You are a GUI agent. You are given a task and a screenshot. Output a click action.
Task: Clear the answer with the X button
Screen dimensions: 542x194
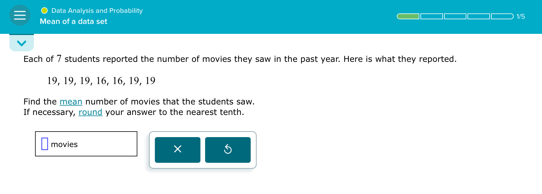(x=178, y=150)
